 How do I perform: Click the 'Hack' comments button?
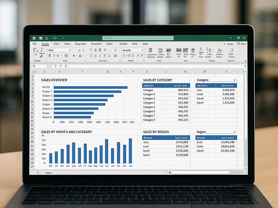click(x=242, y=44)
